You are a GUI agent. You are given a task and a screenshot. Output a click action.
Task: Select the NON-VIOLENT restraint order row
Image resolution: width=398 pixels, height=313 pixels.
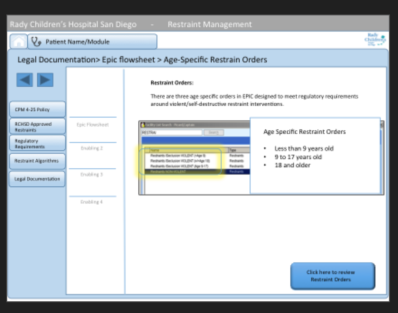(x=197, y=171)
